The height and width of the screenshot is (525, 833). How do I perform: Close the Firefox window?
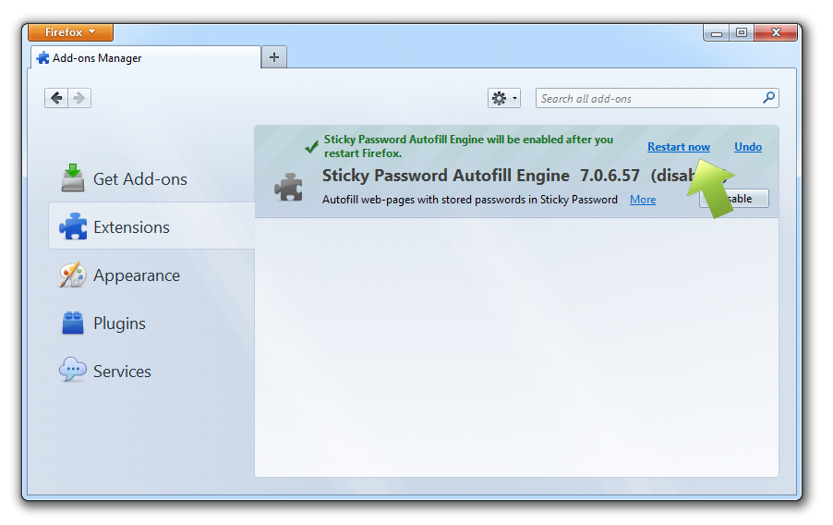point(776,33)
